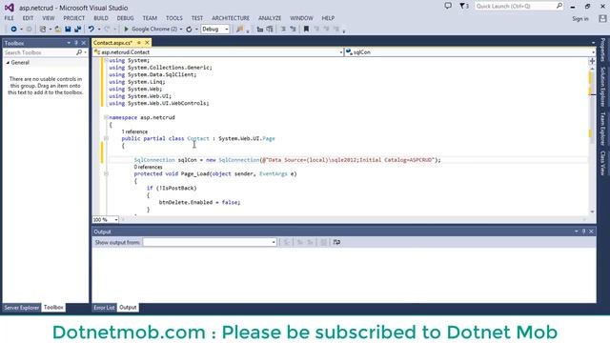Image resolution: width=610 pixels, height=343 pixels.
Task: Switch to the Server Explorer tab
Action: pyautogui.click(x=22, y=308)
